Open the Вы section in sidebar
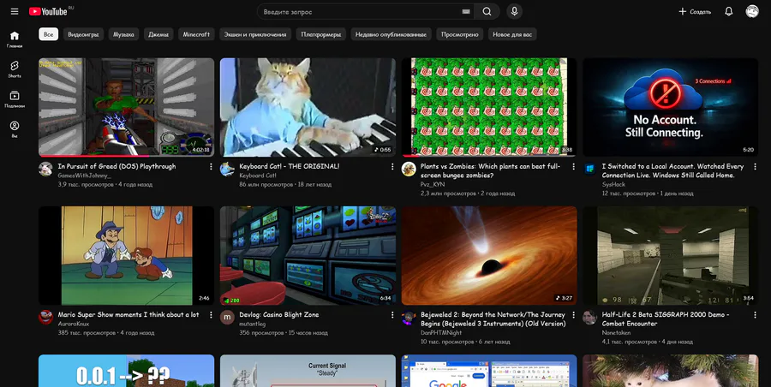Image resolution: width=771 pixels, height=387 pixels. coord(15,129)
